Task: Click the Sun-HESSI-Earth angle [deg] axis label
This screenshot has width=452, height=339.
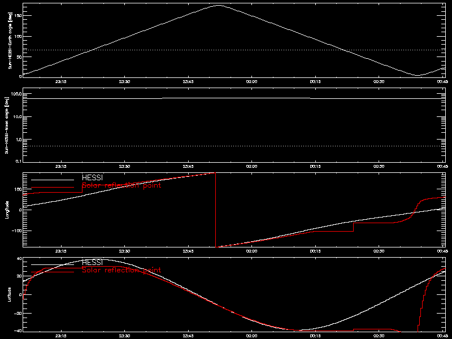Action: (11, 40)
